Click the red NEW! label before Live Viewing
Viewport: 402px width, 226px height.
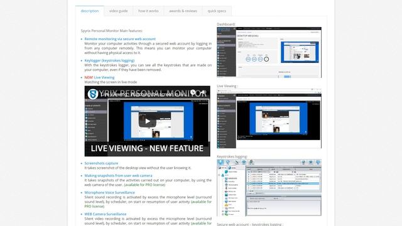click(89, 77)
